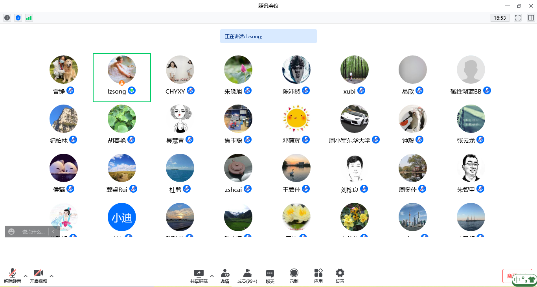Click 共享屏幕 to share screen
The width and height of the screenshot is (537, 287).
(199, 276)
